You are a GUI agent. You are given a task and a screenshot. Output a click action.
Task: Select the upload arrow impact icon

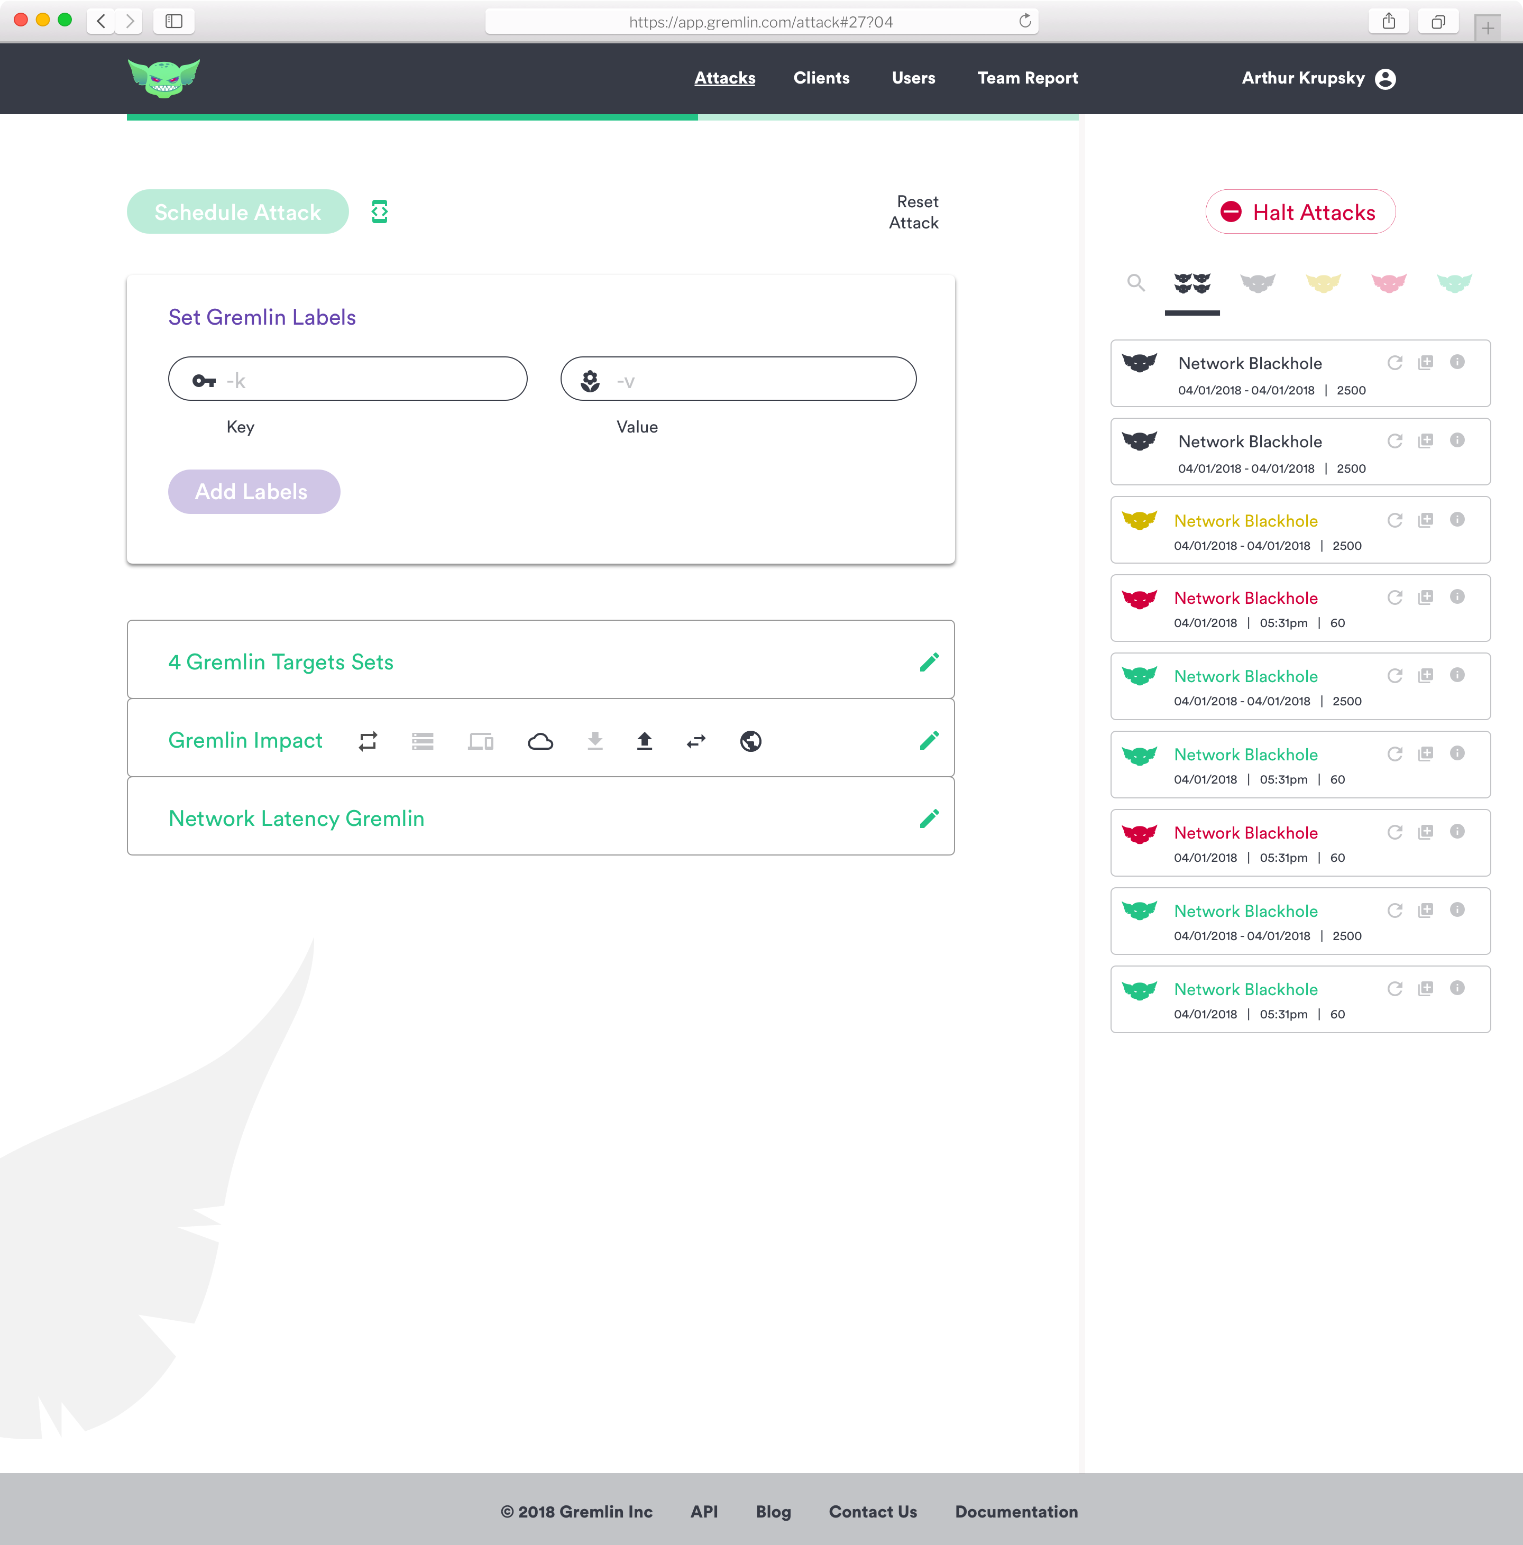[x=645, y=741]
